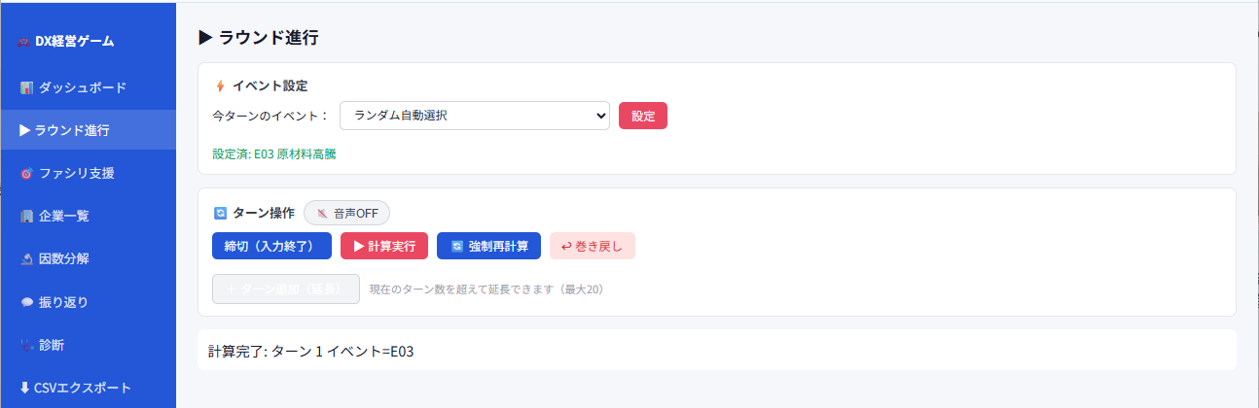Screen dimensions: 1259x408
Task: Open the 今ターンのイベント dropdown
Action: point(475,116)
